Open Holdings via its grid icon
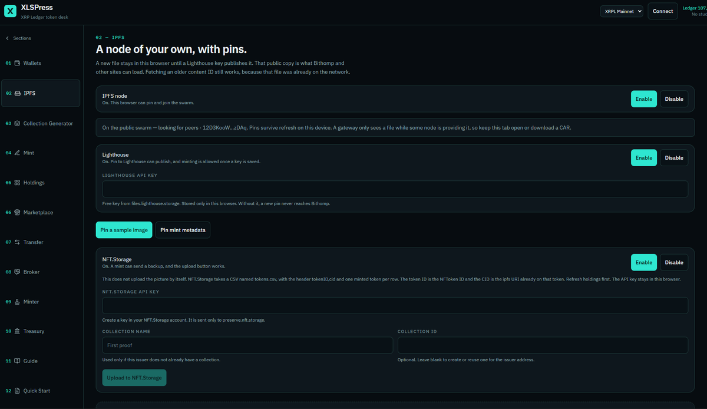 [18, 183]
